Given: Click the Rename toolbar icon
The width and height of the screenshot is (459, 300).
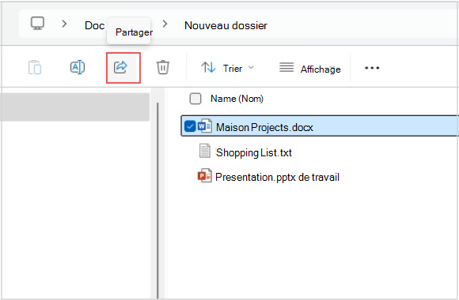Looking at the screenshot, I should click(78, 67).
